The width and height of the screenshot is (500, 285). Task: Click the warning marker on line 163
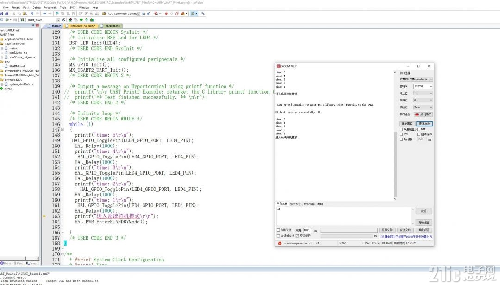point(44,216)
